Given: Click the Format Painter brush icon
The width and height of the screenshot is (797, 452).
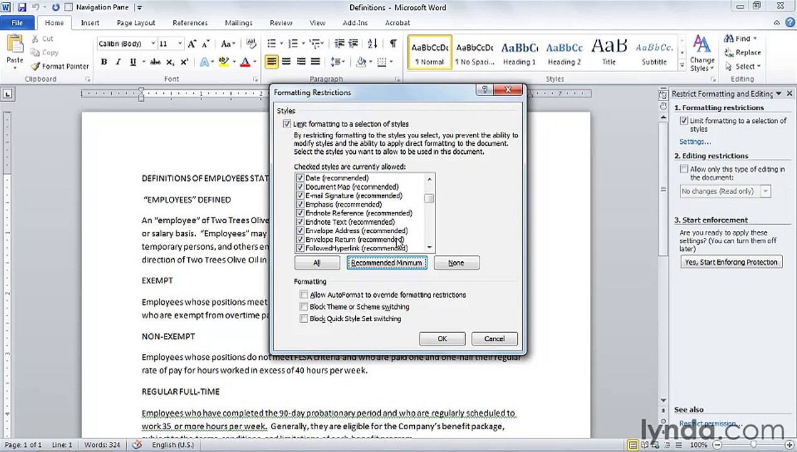Looking at the screenshot, I should [36, 66].
